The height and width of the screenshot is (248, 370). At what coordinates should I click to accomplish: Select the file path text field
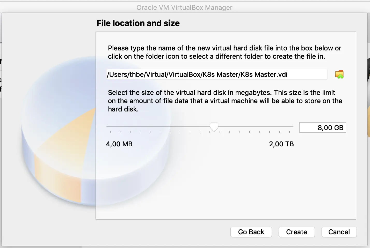click(x=217, y=74)
